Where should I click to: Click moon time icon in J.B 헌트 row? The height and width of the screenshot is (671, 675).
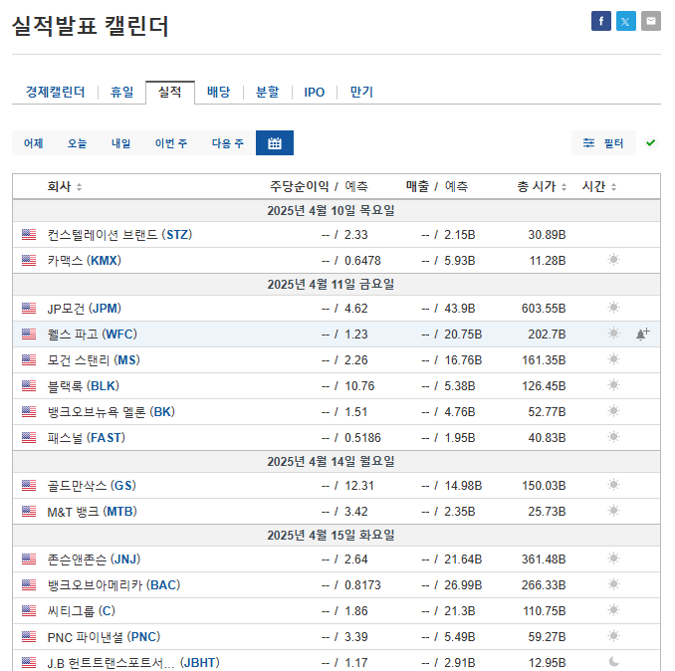coord(614,661)
